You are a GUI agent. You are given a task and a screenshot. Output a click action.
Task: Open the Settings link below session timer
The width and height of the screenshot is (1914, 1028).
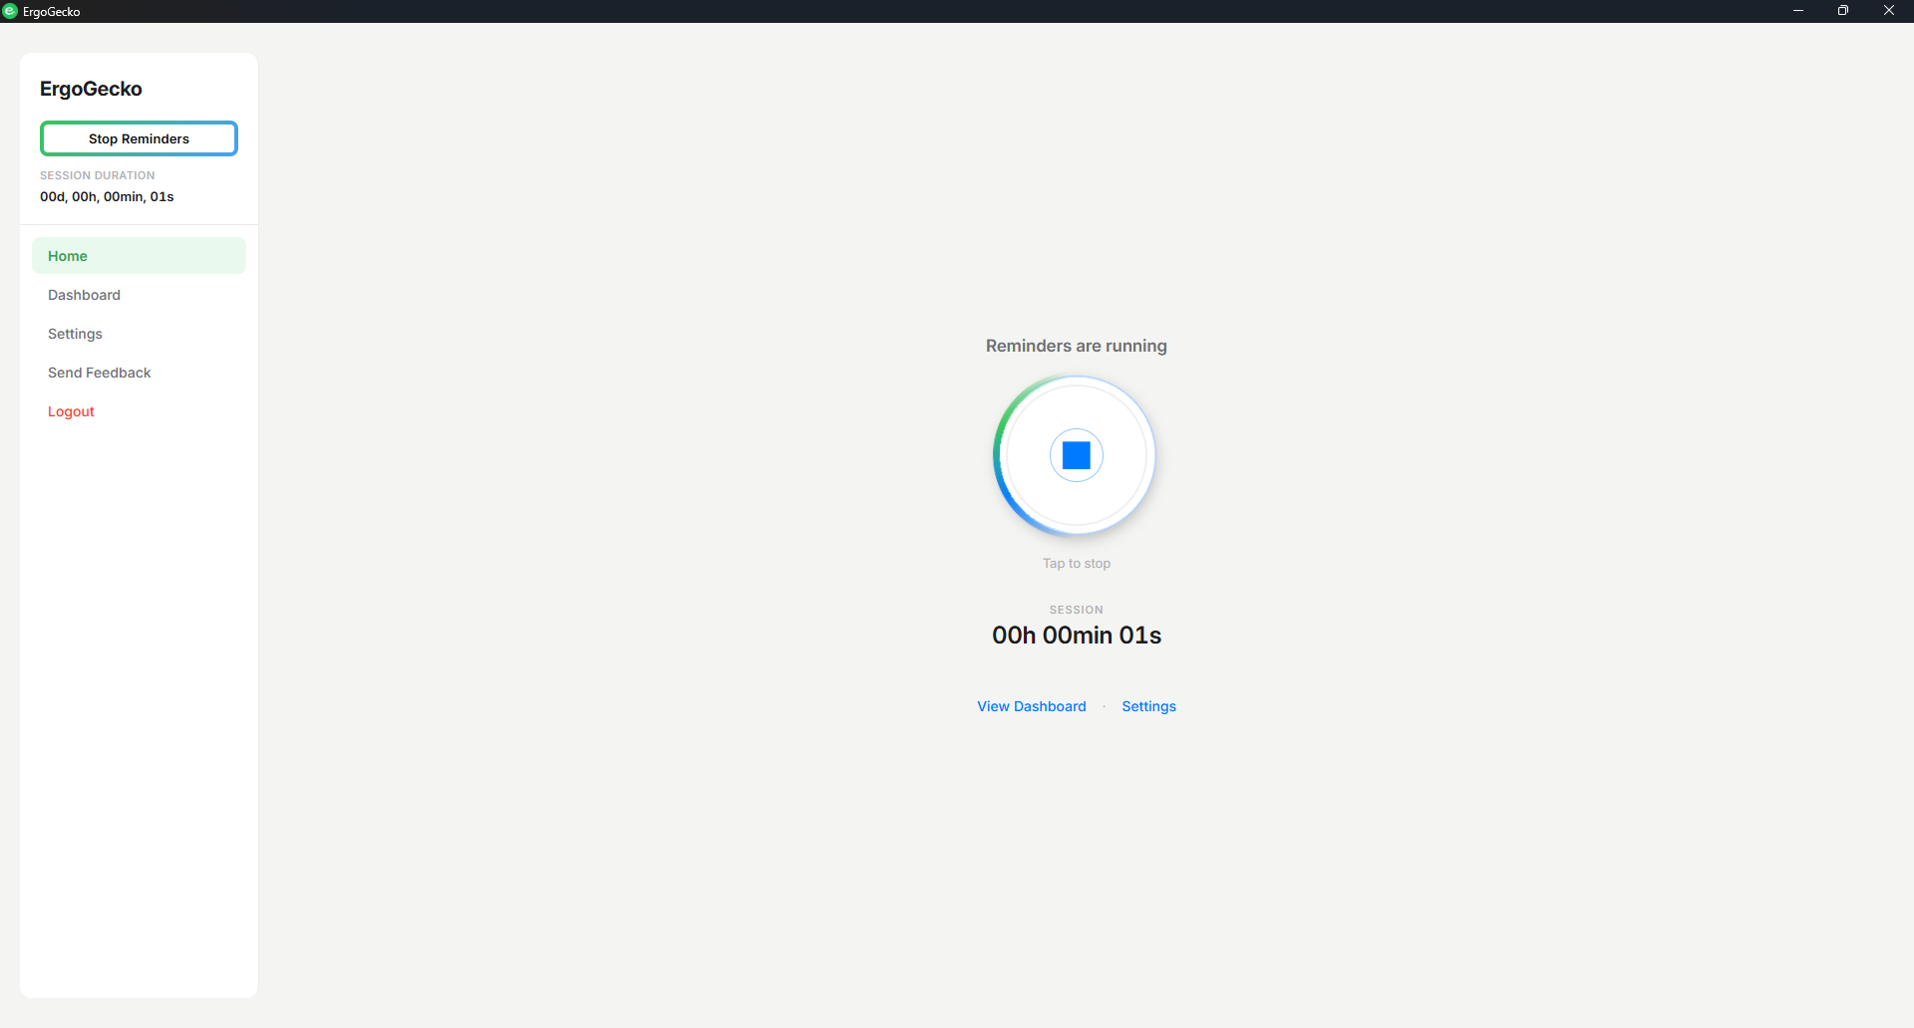point(1148,706)
